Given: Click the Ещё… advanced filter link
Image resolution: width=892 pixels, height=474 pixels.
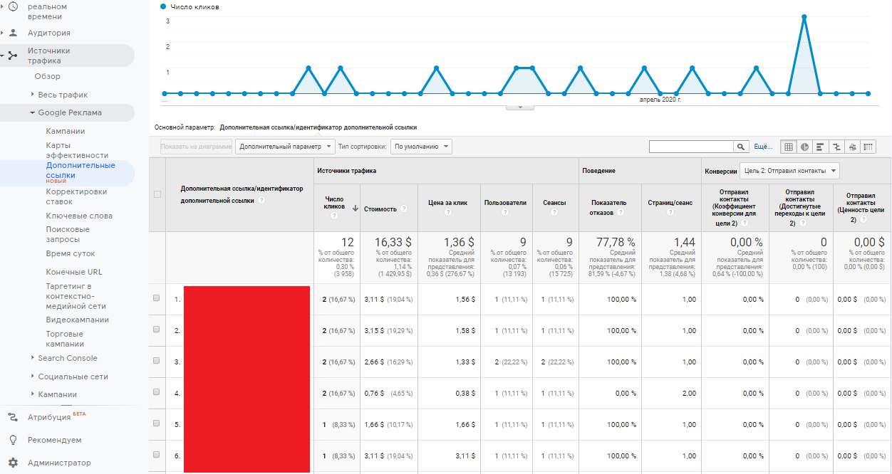Looking at the screenshot, I should 763,147.
